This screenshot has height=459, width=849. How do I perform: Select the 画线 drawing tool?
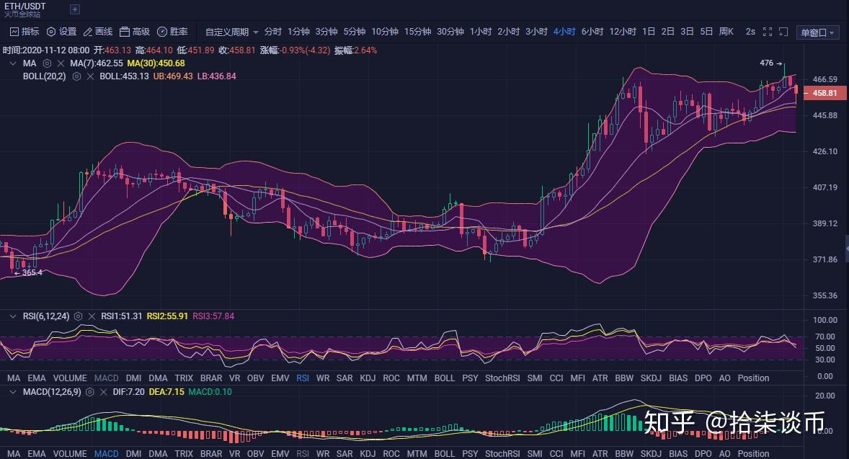coord(98,32)
